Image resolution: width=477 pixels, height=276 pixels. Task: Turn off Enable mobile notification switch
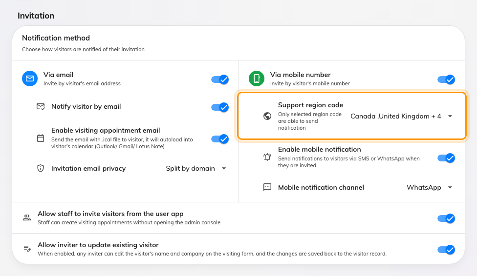446,158
